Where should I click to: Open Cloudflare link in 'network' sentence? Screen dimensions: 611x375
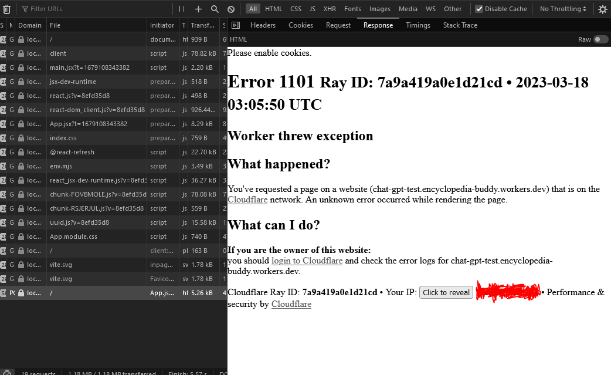247,200
